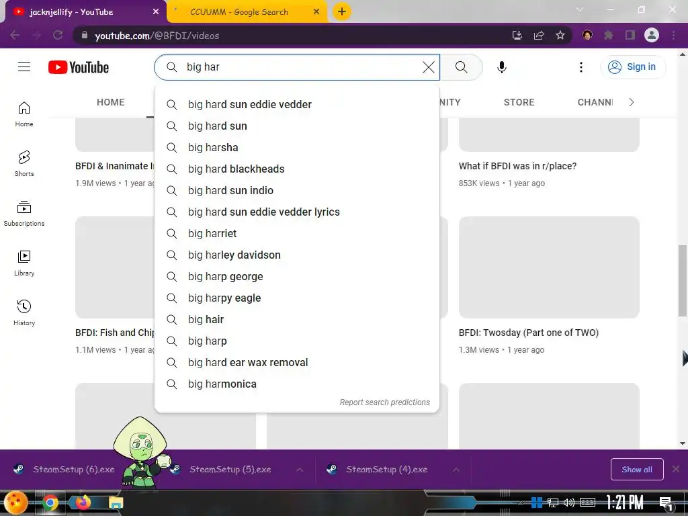This screenshot has width=688, height=516.
Task: Start voice search with the microphone icon
Action: click(501, 67)
